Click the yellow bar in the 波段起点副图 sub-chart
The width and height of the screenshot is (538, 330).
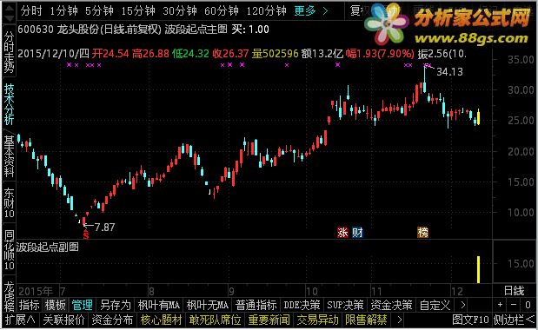click(478, 270)
